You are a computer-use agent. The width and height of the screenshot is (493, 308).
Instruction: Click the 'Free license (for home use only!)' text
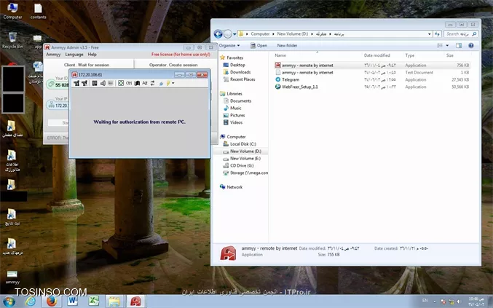[x=181, y=55]
